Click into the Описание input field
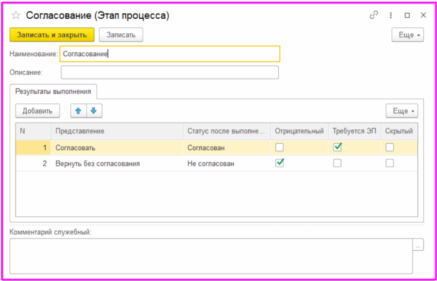437x281 pixels. [169, 72]
